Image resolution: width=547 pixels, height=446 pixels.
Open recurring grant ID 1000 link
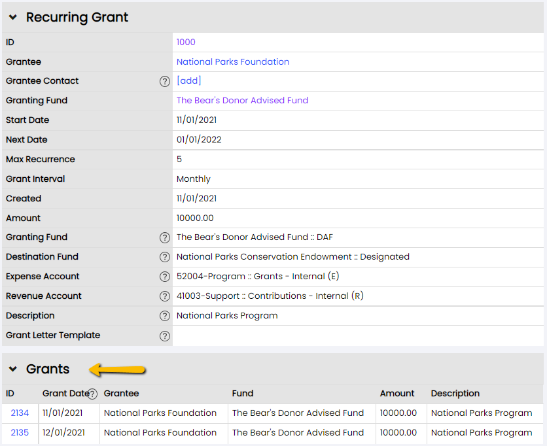click(x=186, y=43)
